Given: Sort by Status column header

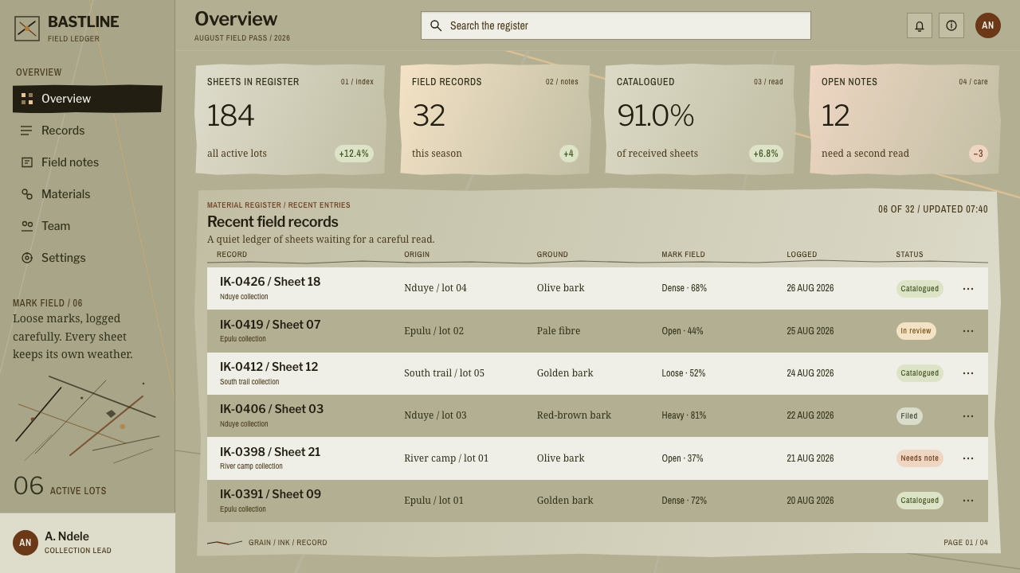Looking at the screenshot, I should pos(909,255).
